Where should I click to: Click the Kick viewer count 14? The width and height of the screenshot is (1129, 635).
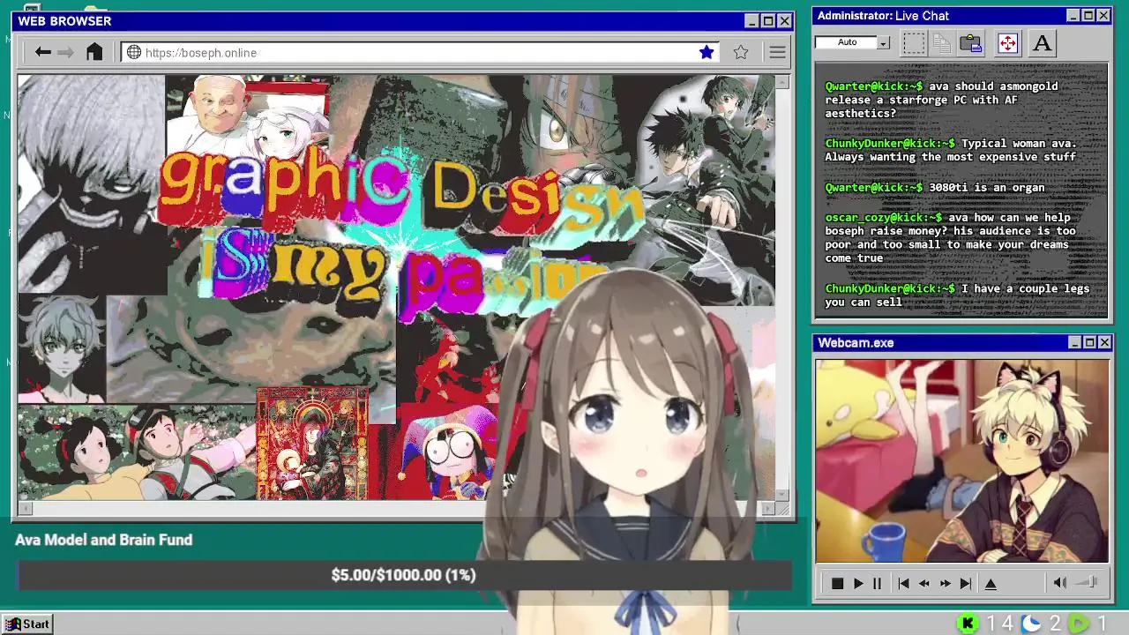(999, 624)
